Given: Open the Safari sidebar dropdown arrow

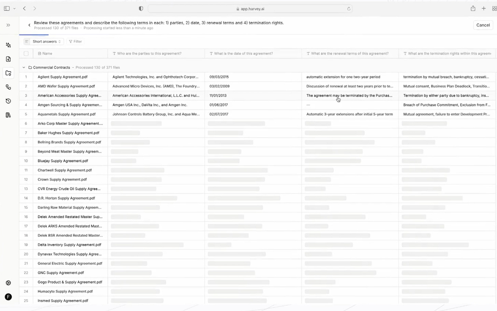Looking at the screenshot, I should coord(14,9).
